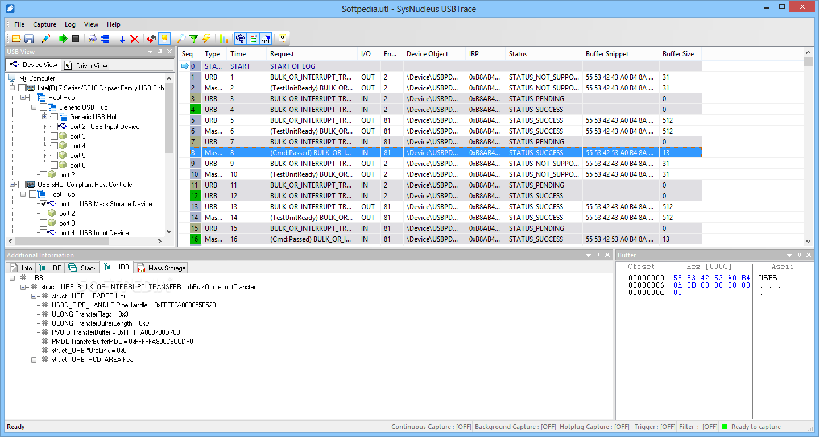Sort by the Status column header
Viewport: 819px width, 437px height.
point(544,54)
